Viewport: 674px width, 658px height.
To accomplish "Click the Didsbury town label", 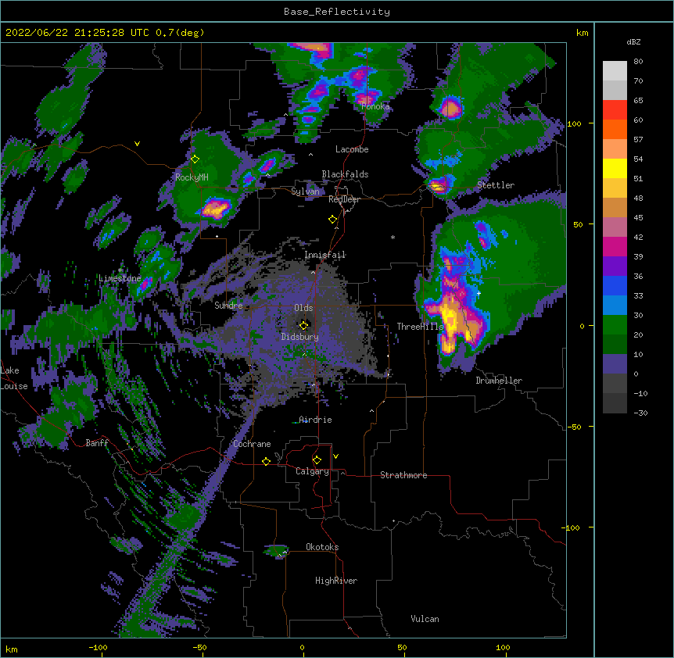I will click(x=299, y=337).
